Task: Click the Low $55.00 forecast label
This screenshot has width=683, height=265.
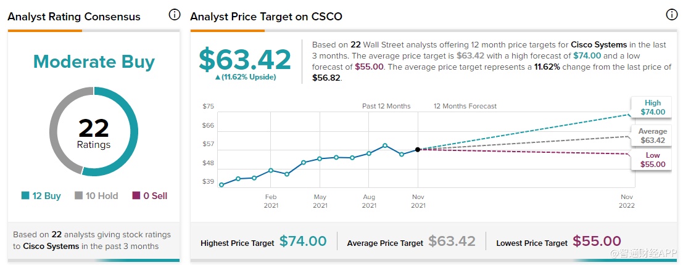Action: click(653, 160)
